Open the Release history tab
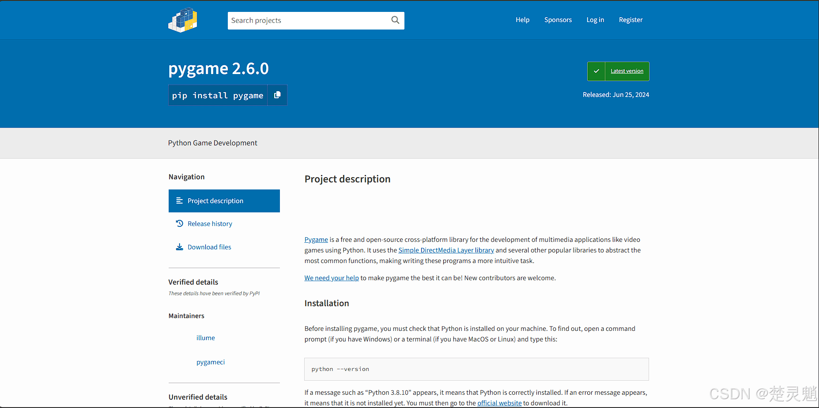819x408 pixels. pyautogui.click(x=210, y=224)
